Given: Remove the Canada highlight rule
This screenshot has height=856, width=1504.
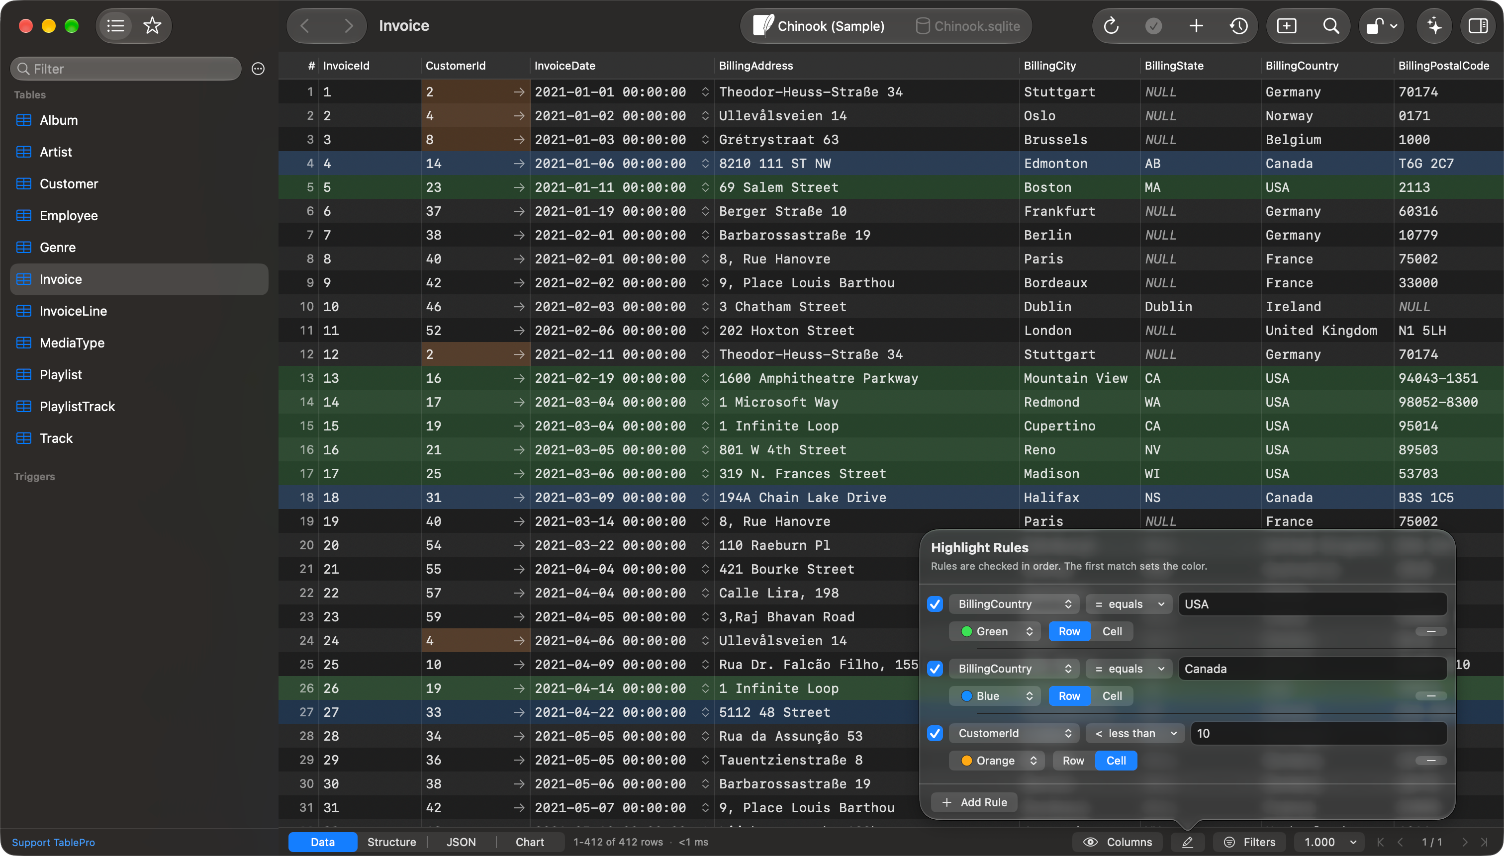Looking at the screenshot, I should click(x=1431, y=696).
